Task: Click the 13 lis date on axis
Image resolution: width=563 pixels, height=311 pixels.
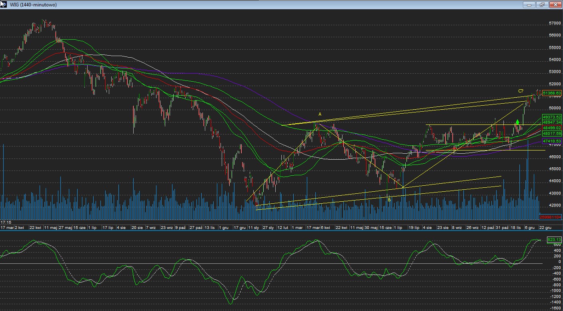Action: click(x=210, y=227)
